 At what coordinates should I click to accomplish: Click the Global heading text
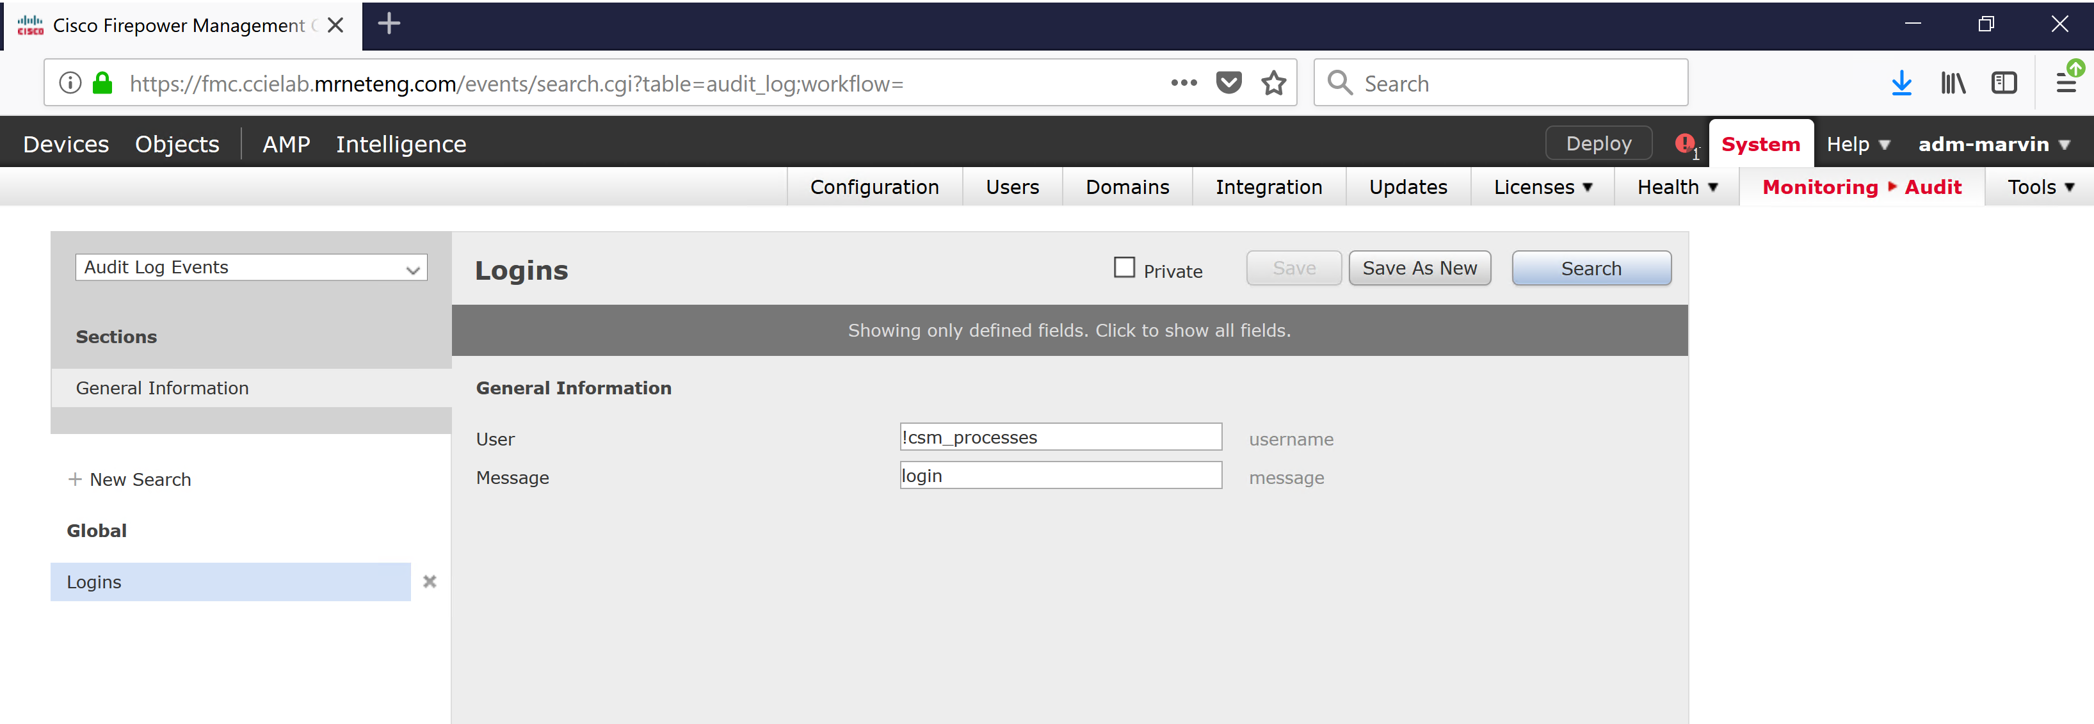(x=97, y=531)
